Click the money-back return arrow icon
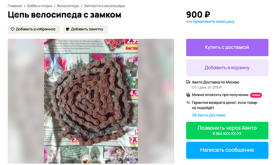The width and height of the screenshot is (276, 165). (188, 103)
